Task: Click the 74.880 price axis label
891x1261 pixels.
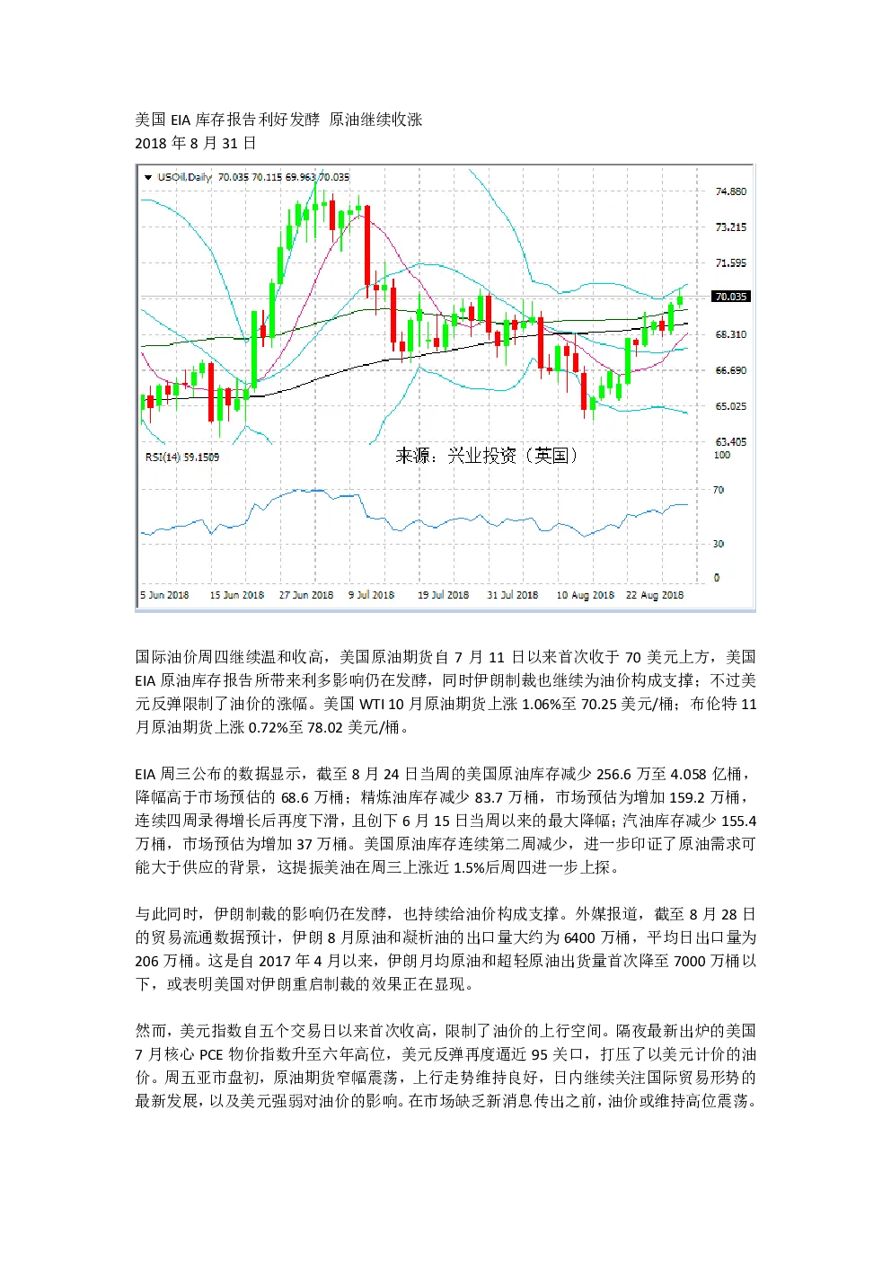Action: click(x=731, y=191)
